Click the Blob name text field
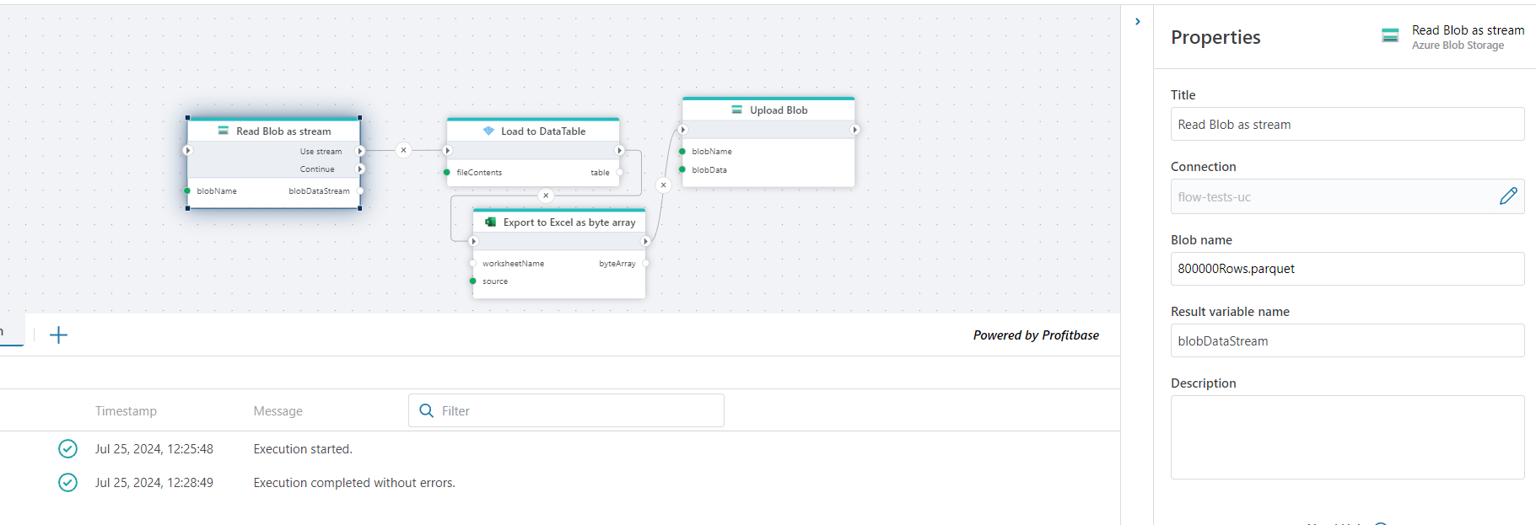Screen dimensions: 1536x525 pos(1346,269)
